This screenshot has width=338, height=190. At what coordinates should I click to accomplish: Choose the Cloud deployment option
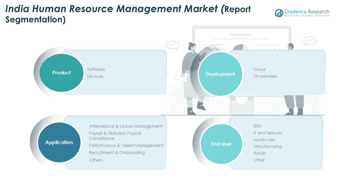(259, 69)
